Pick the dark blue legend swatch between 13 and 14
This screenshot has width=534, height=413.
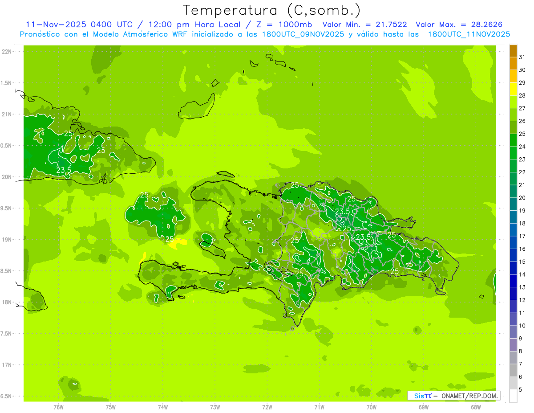[513, 281]
